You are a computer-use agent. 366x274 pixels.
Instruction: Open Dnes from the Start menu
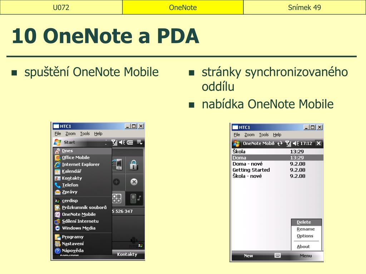tap(83, 151)
